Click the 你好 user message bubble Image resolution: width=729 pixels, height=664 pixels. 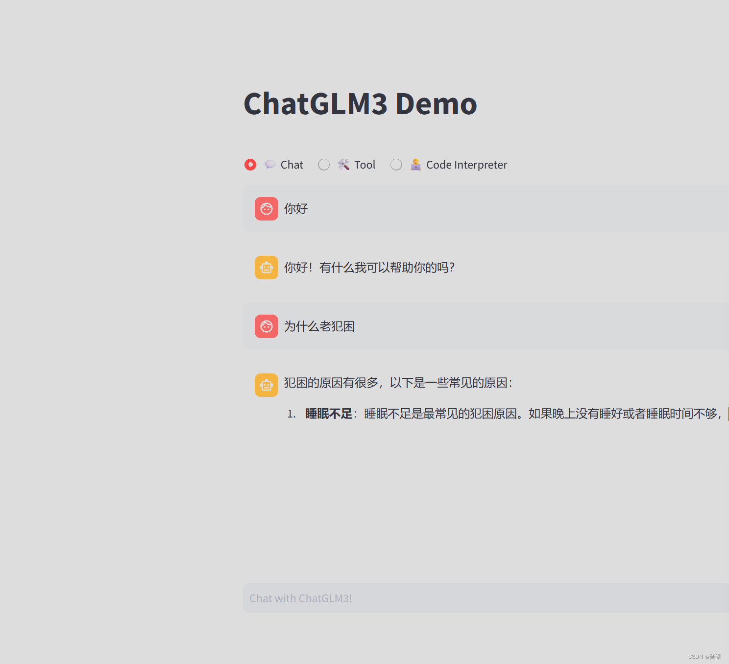pos(295,209)
